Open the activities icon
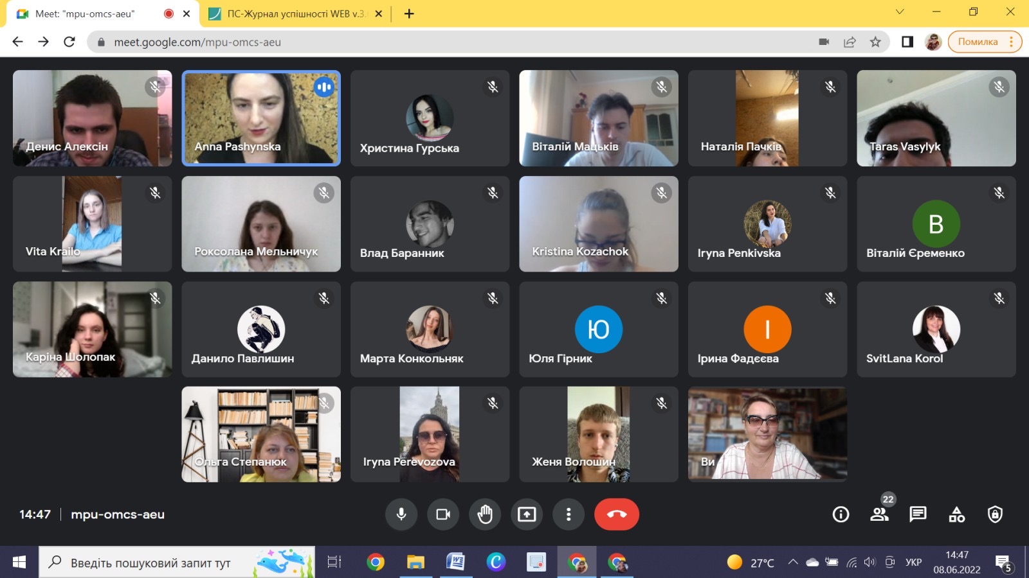The image size is (1029, 578). coord(956,514)
